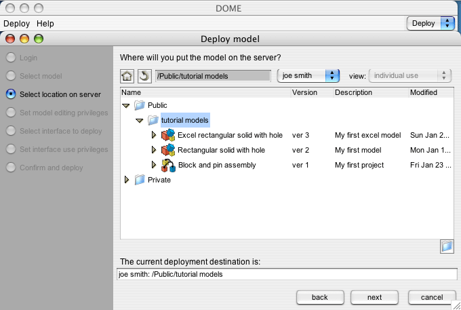Collapse the Public folder tree node
Screen dimensions: 461x310
126,105
